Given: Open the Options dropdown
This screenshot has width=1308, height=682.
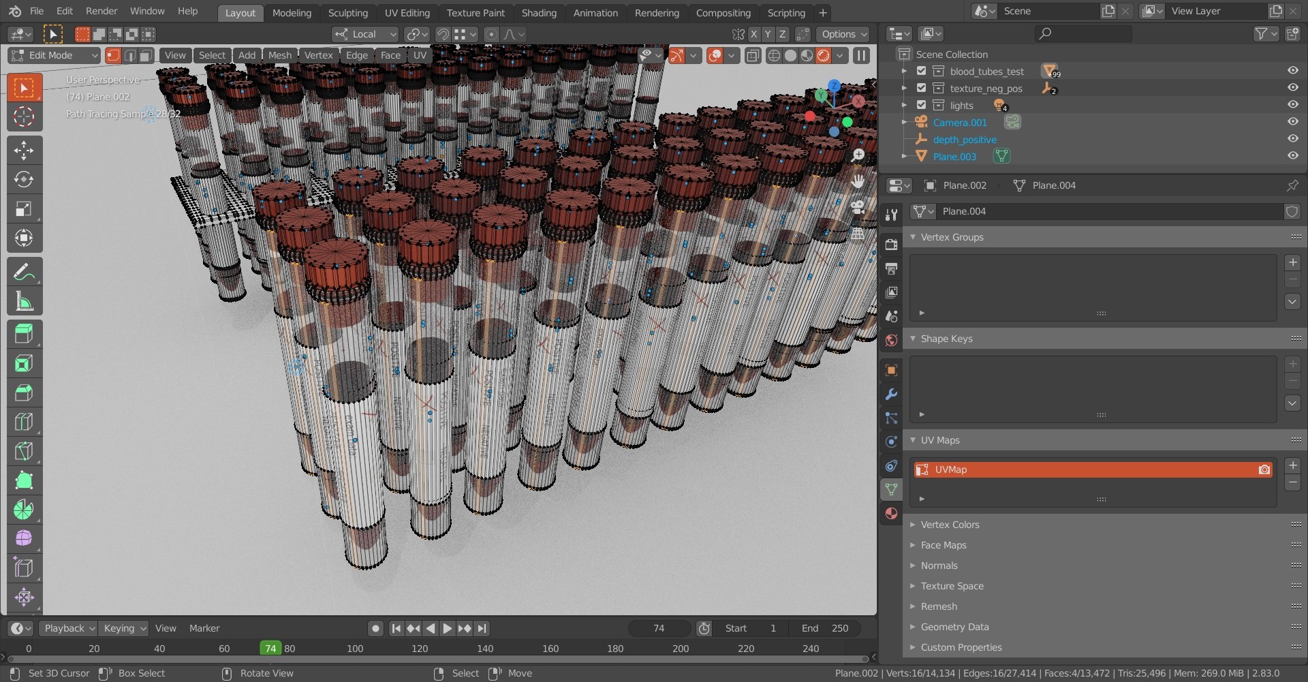Looking at the screenshot, I should click(x=844, y=34).
